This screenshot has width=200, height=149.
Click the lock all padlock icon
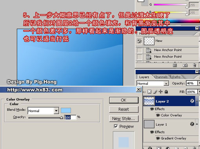[166, 92]
